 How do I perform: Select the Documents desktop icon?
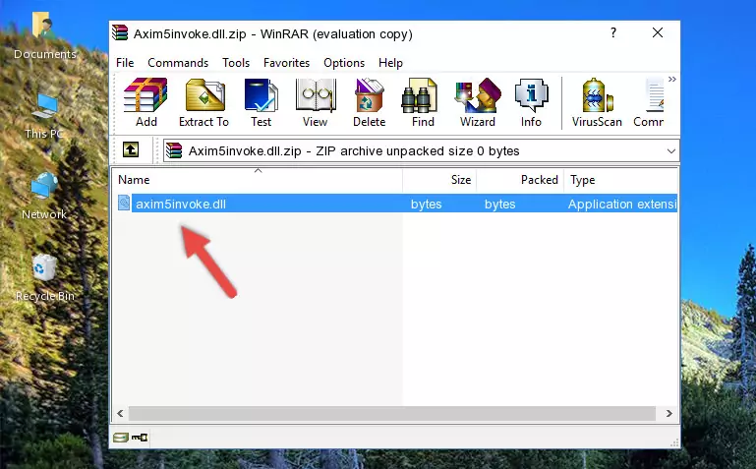point(45,36)
